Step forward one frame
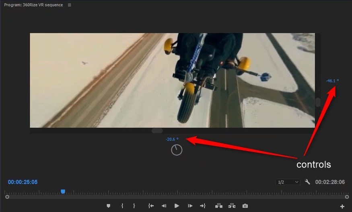This screenshot has height=212, width=352. tap(190, 206)
